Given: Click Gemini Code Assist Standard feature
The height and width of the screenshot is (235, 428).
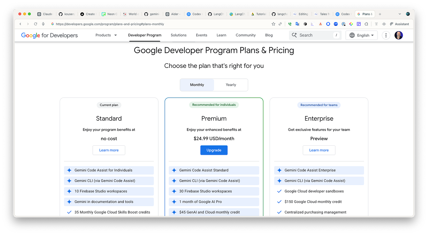Looking at the screenshot, I should point(214,170).
